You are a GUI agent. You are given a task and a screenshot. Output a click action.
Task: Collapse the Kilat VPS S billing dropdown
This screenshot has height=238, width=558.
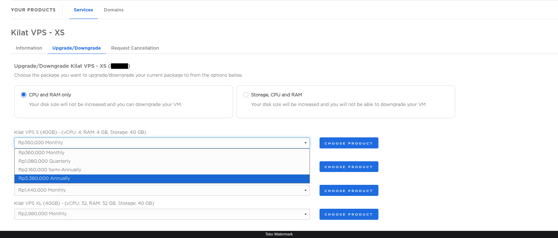coord(162,143)
